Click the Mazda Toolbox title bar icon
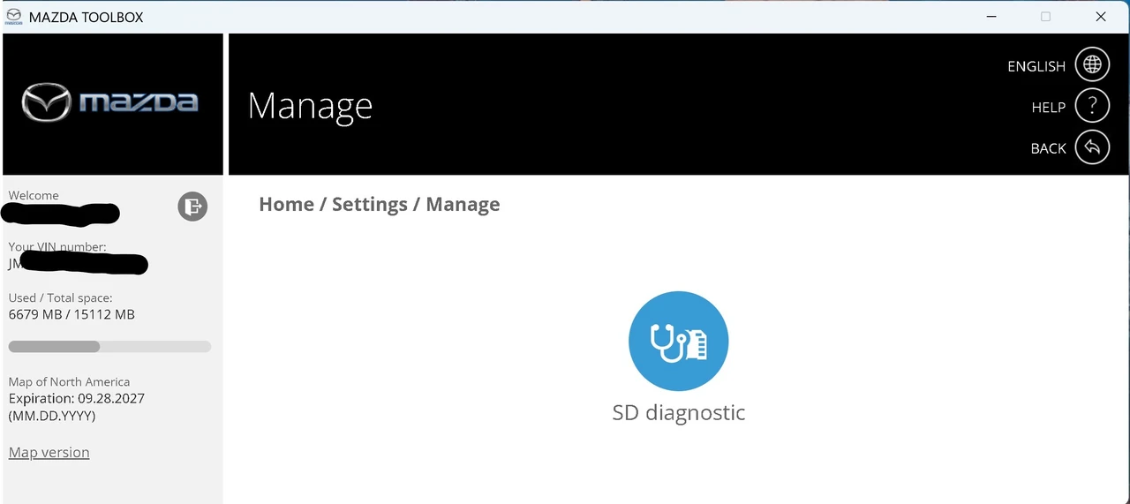The height and width of the screenshot is (504, 1130). tap(13, 17)
